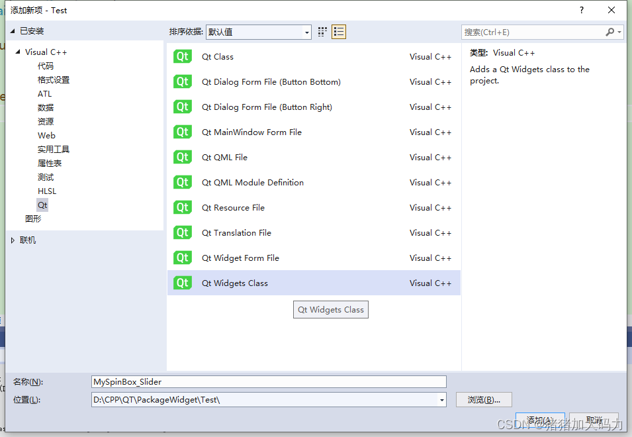Select Qt Widget Form File template

coord(314,258)
